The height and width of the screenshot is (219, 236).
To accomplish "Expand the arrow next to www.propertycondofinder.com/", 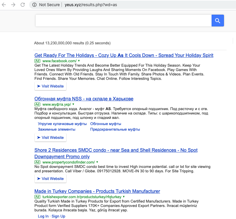I will [x=97, y=162].
